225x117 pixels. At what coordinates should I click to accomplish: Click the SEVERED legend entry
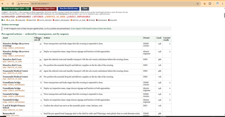(91, 20)
